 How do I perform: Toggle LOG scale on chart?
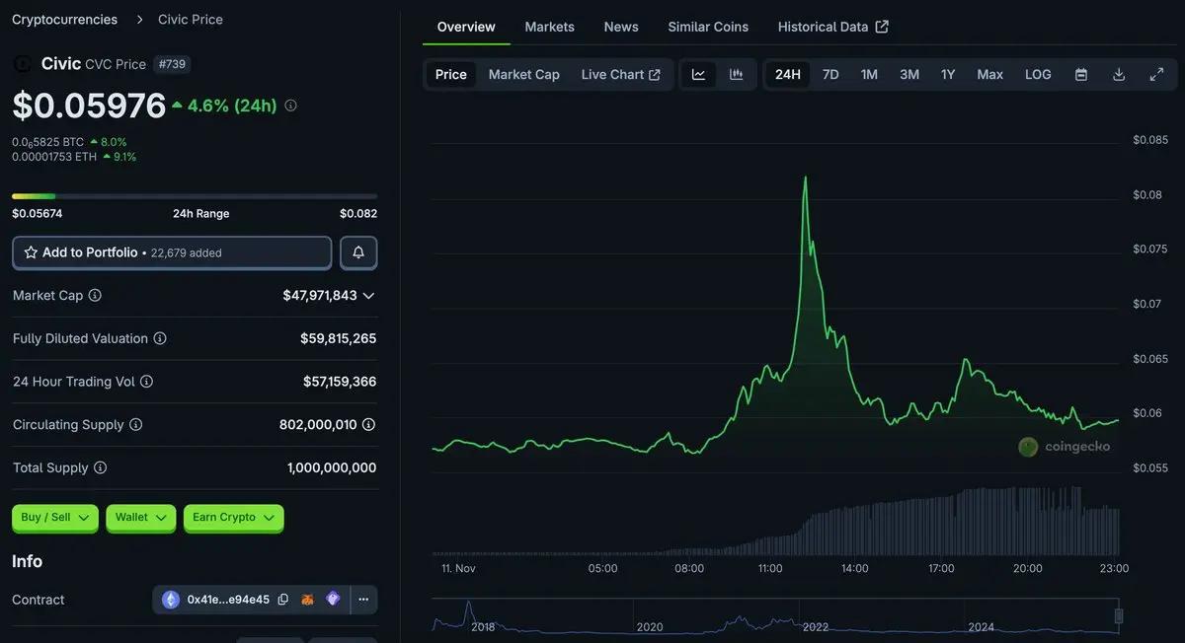point(1038,75)
